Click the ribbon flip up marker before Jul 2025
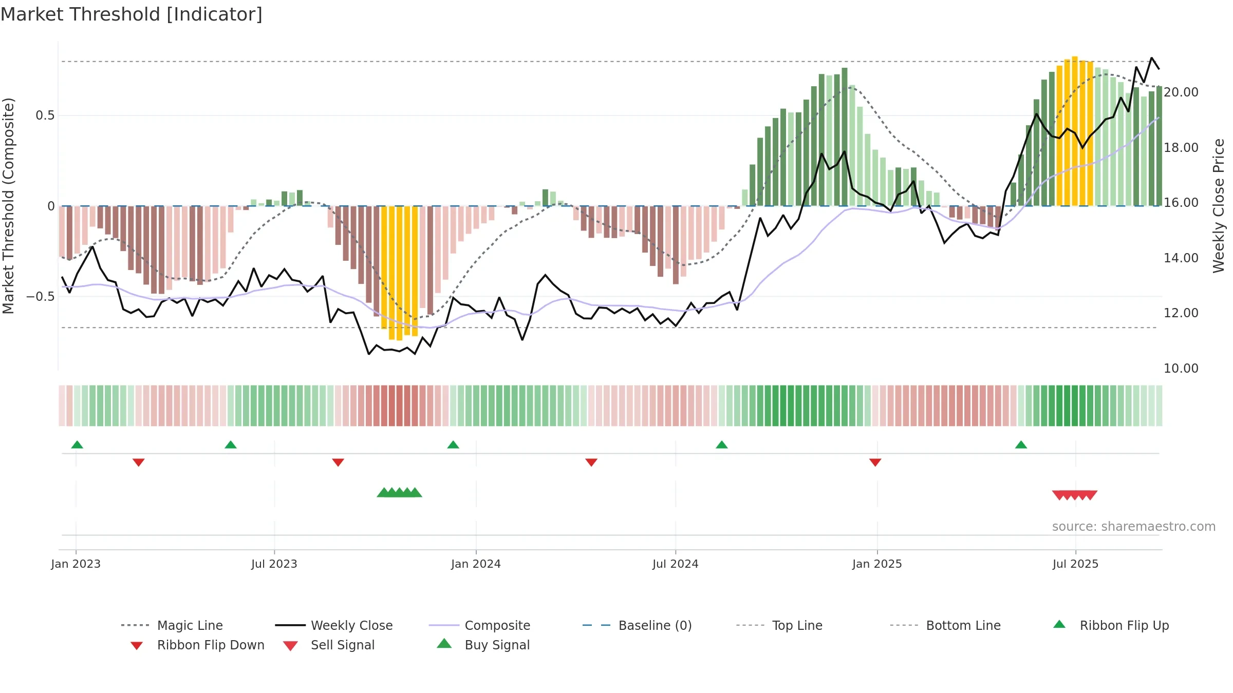 1021,445
